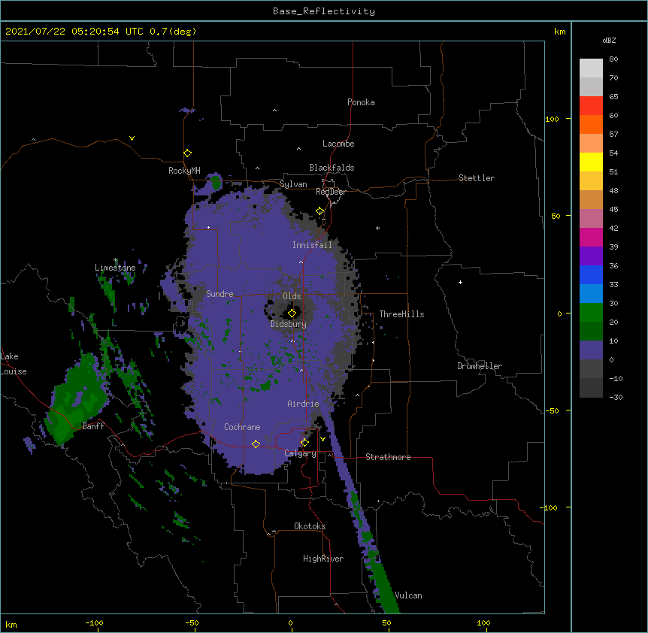Click the yellow radar site marker at Olds

pyautogui.click(x=292, y=313)
